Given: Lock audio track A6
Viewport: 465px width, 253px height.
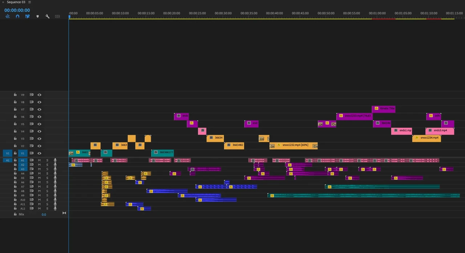Looking at the screenshot, I should 15,182.
